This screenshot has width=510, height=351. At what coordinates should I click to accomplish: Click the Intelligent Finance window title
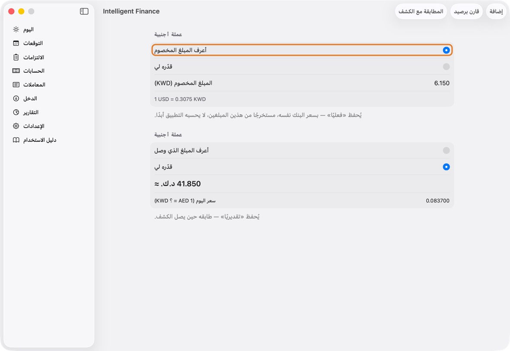(131, 11)
